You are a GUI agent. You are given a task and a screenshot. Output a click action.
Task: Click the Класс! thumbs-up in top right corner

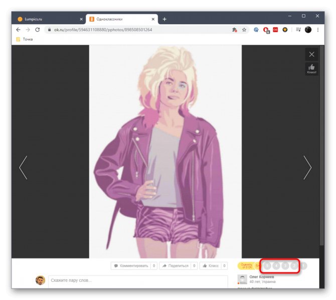[311, 69]
